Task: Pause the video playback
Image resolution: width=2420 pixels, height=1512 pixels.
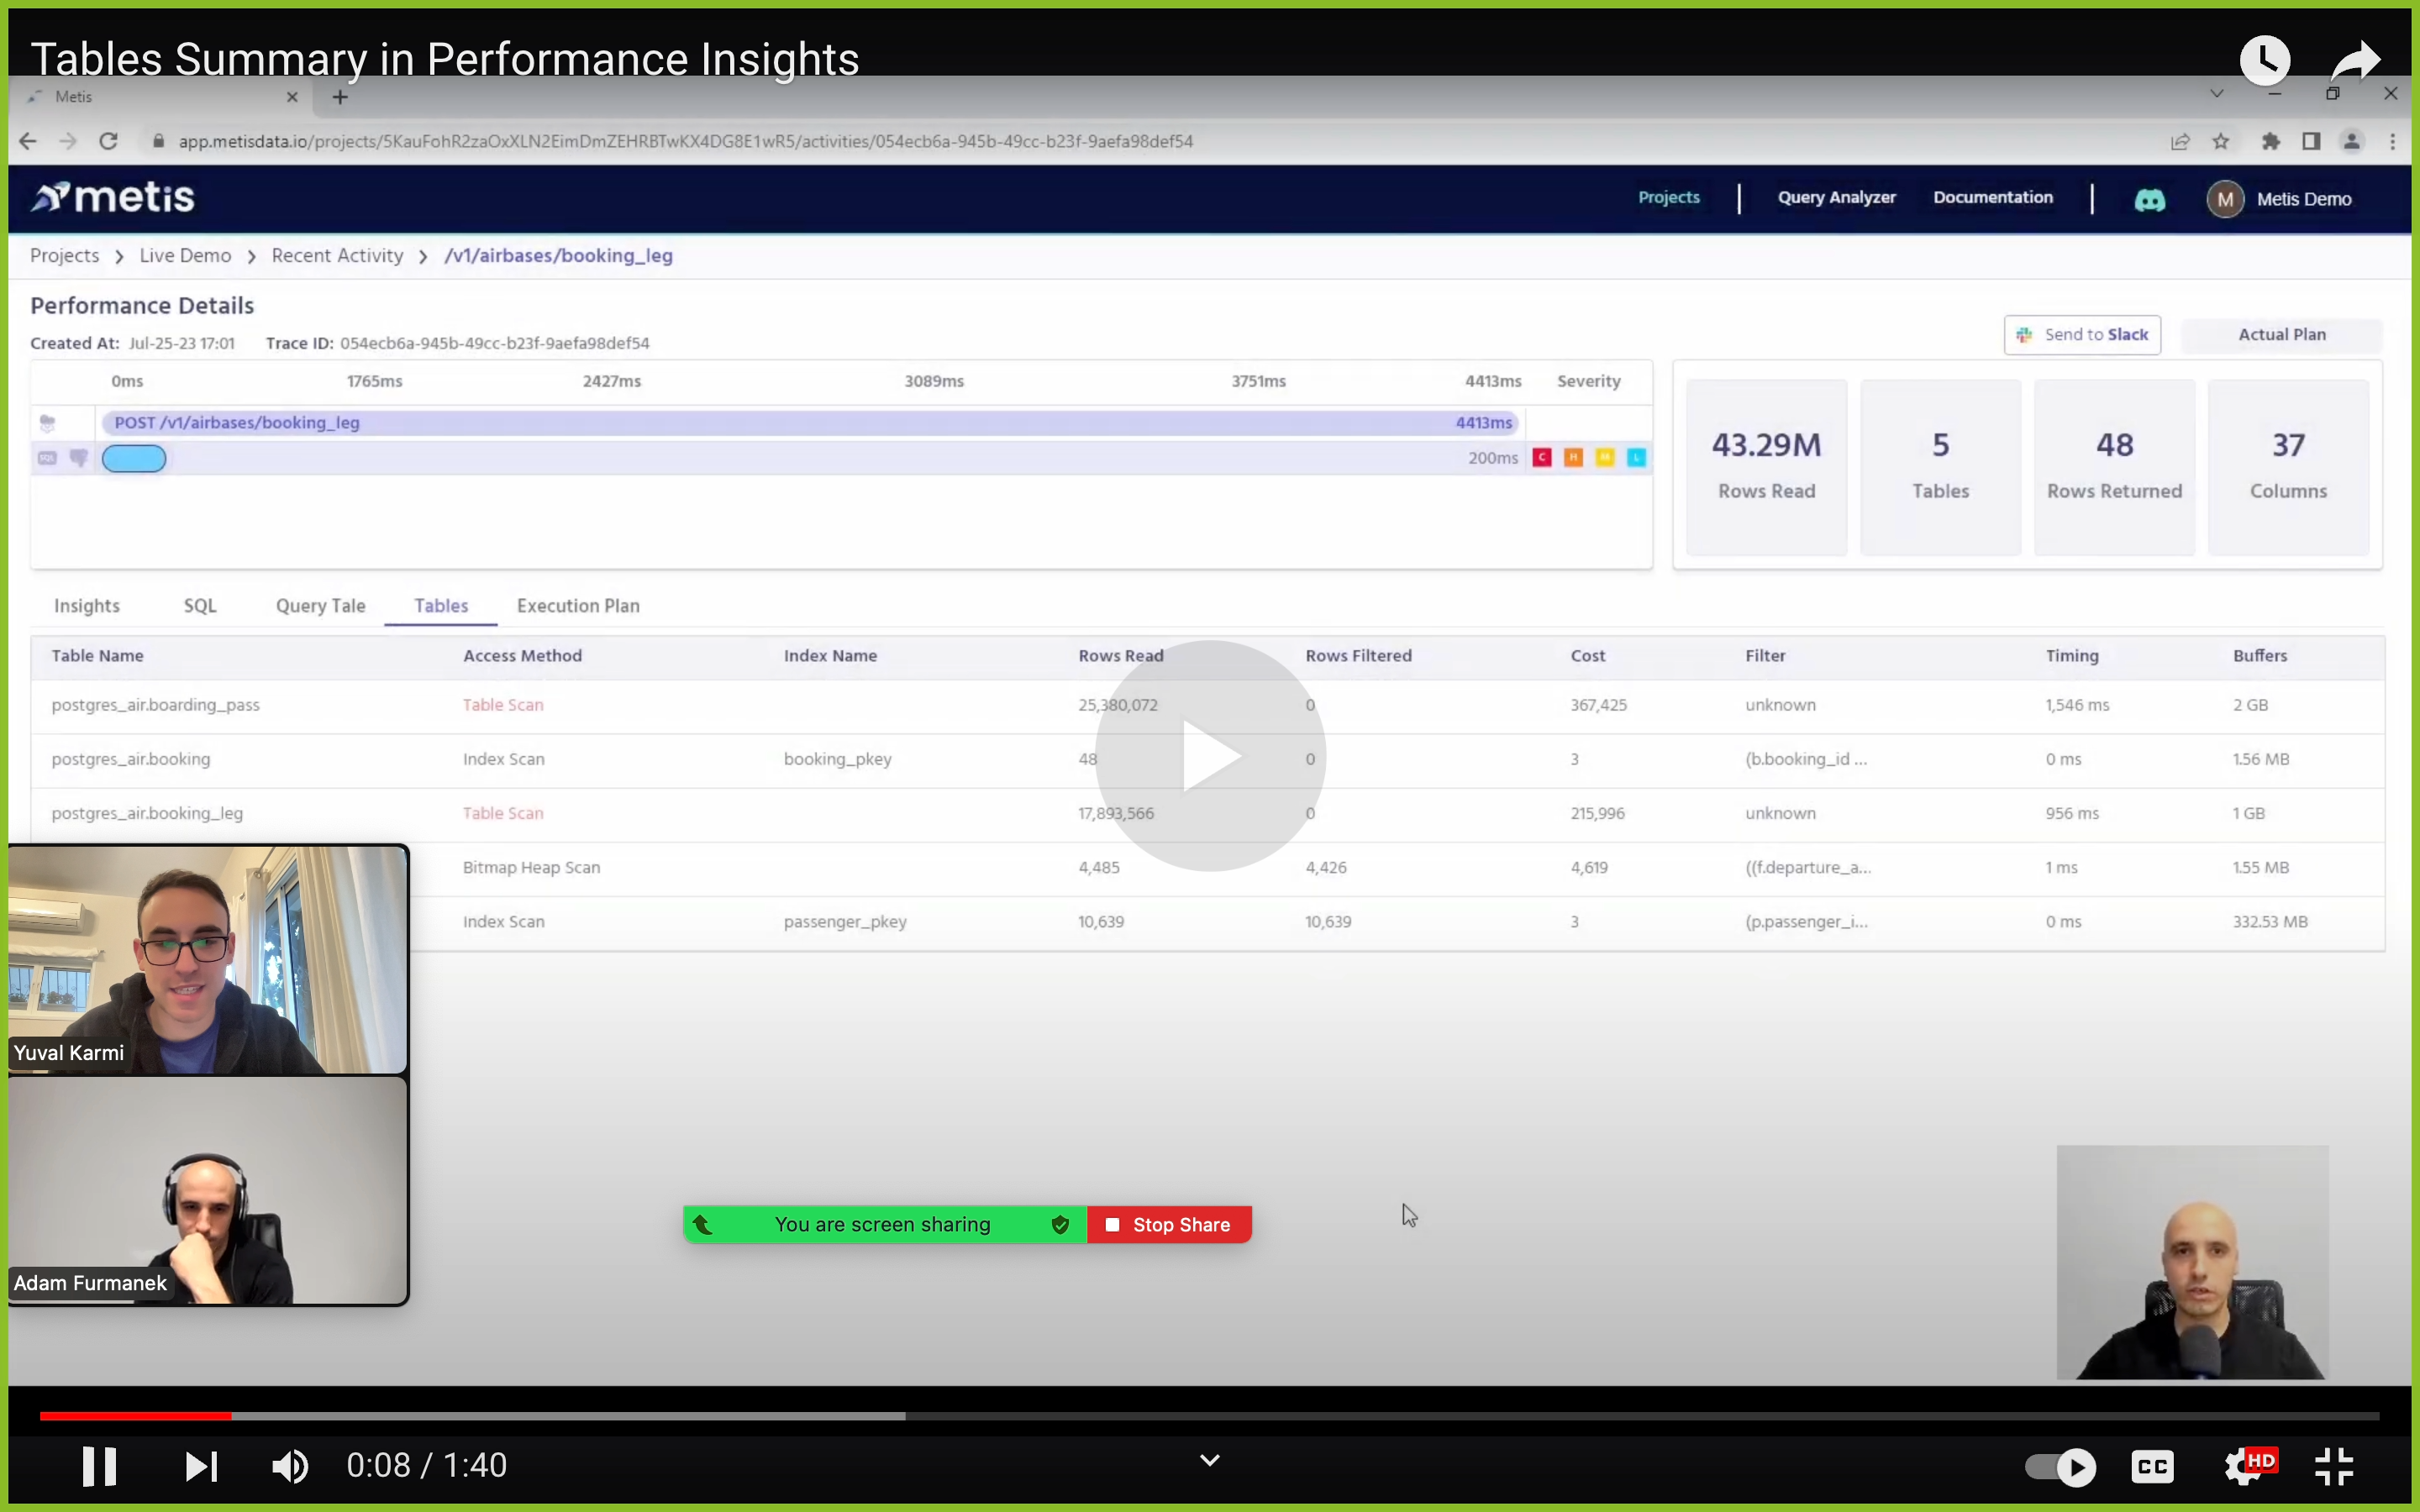Action: click(99, 1466)
